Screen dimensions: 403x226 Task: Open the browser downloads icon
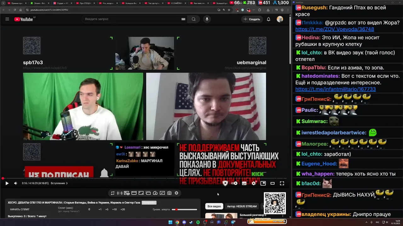tap(268, 10)
